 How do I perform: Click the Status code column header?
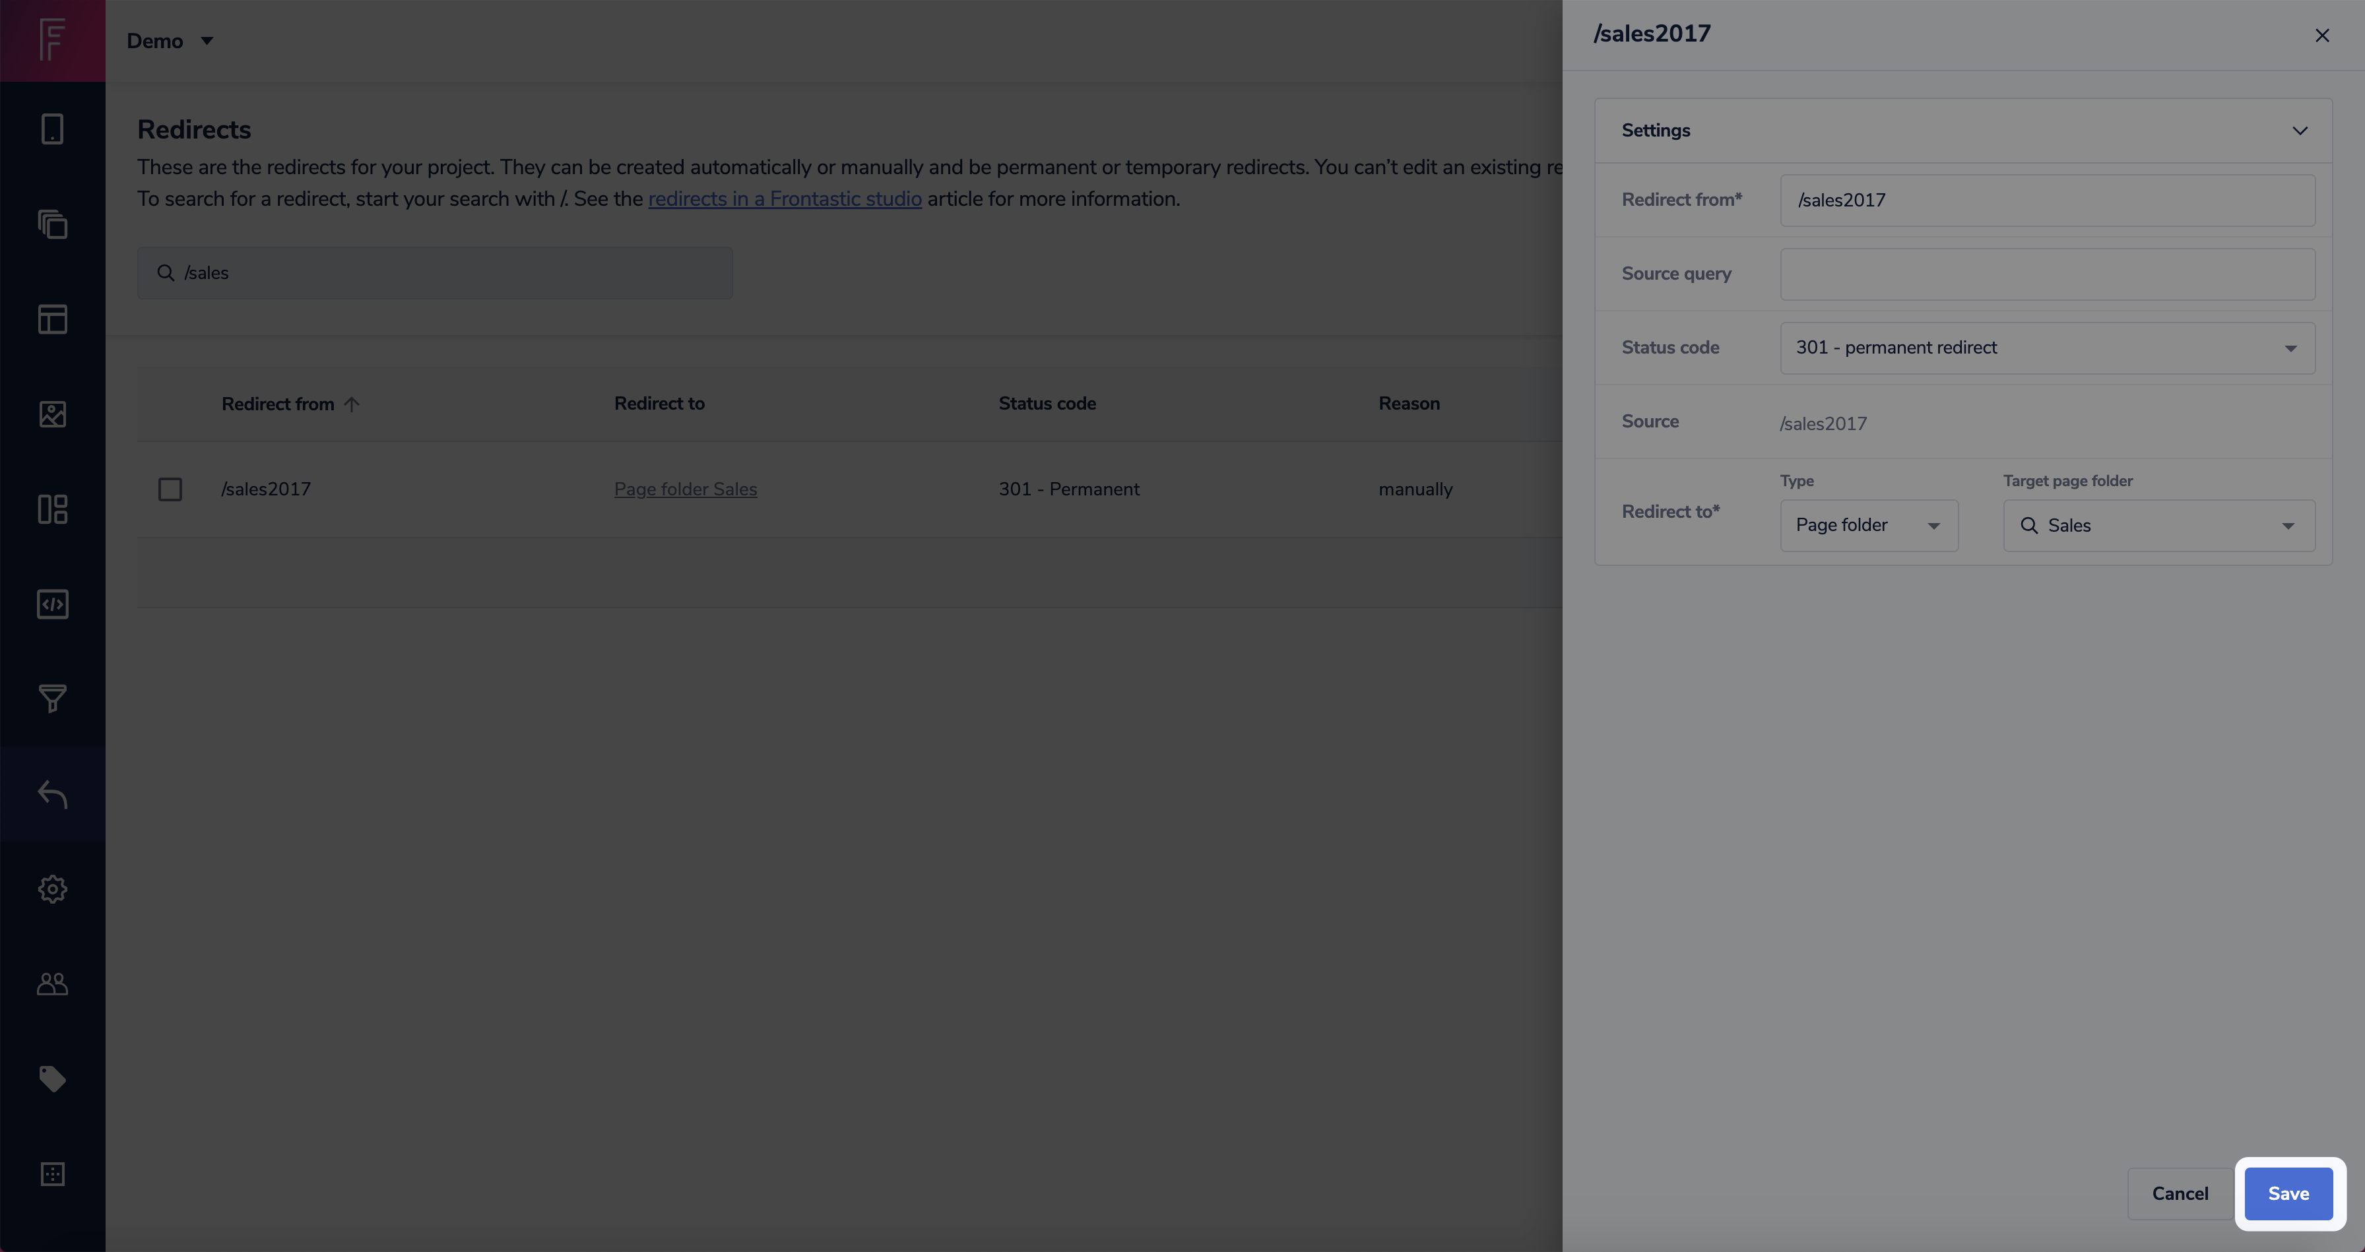coord(1047,404)
